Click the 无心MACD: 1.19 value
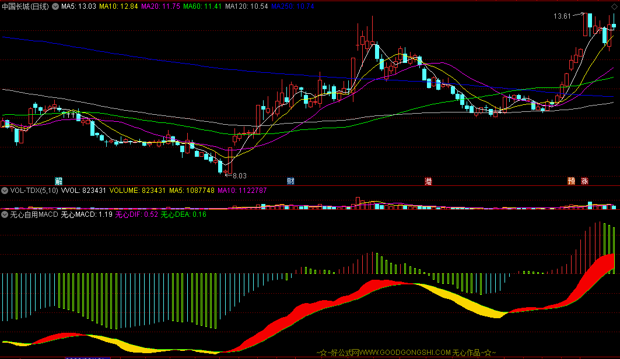620x359 pixels. point(86,214)
